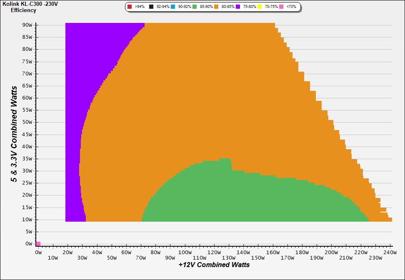
Task: Click the 90w label on vertical axis
Action: (x=27, y=25)
